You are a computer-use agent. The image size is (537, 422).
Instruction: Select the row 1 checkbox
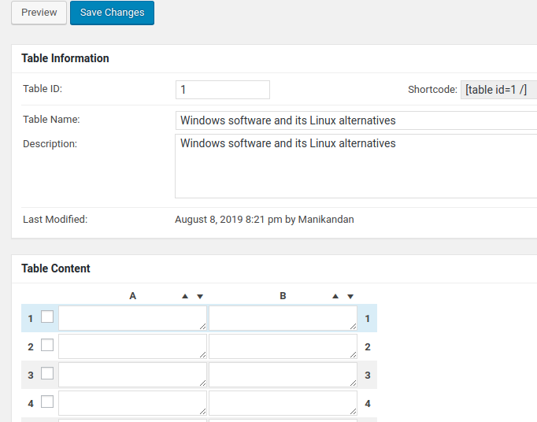click(x=47, y=316)
